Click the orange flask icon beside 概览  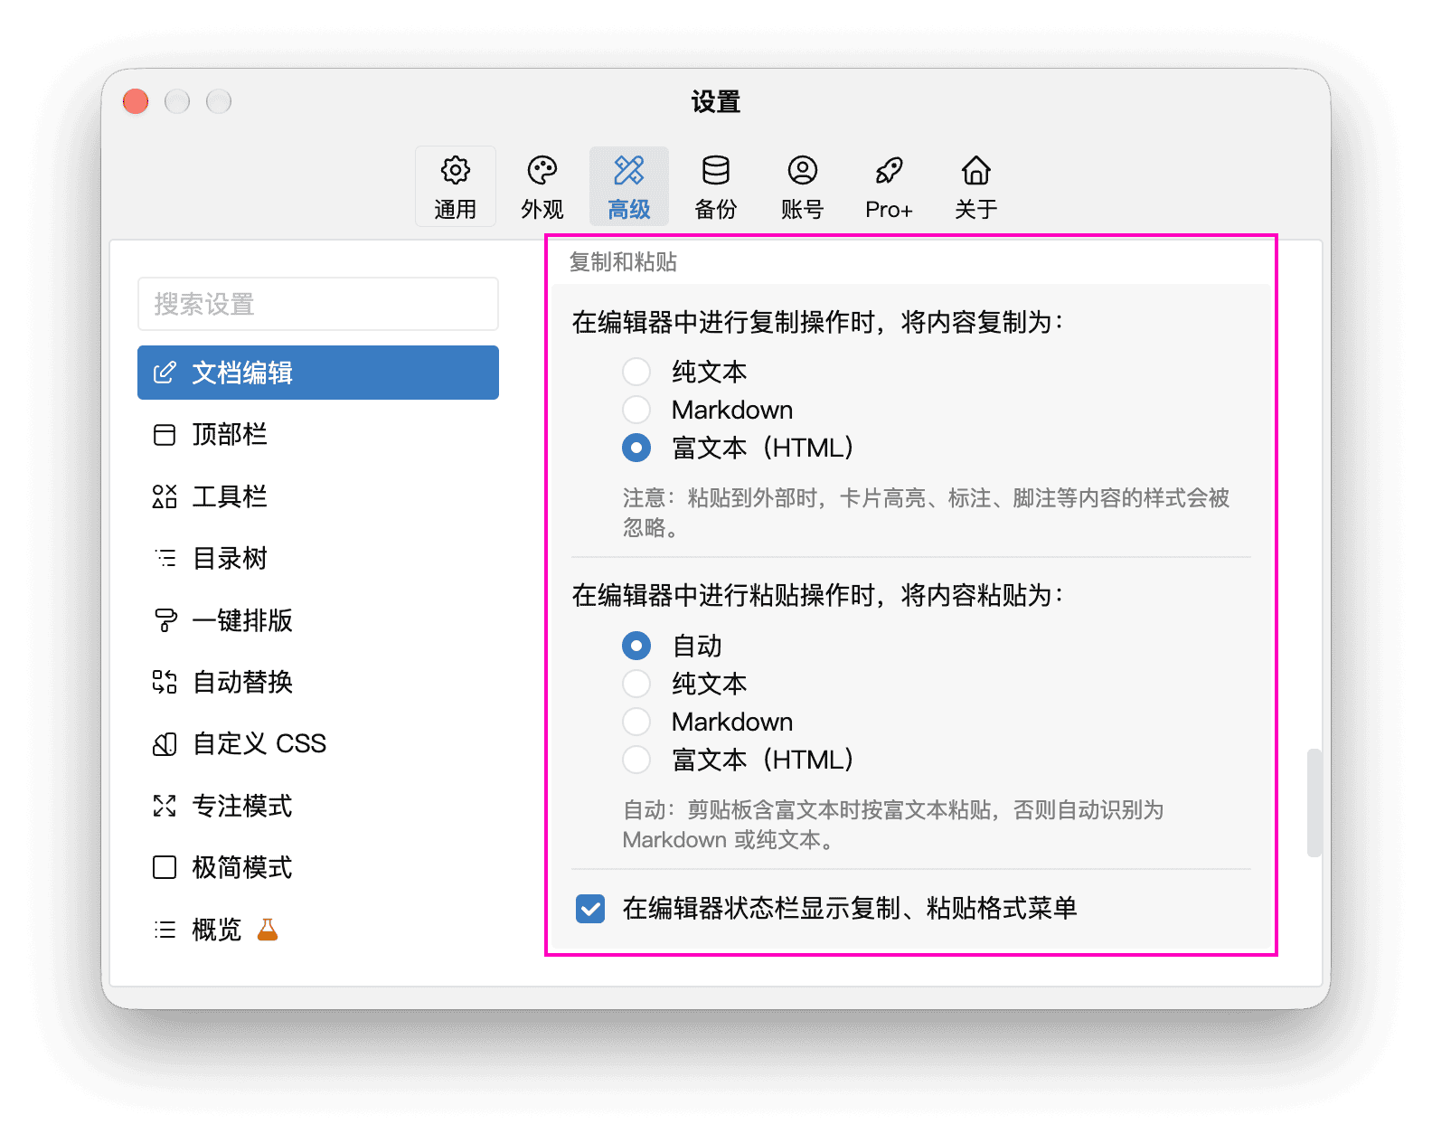point(268,930)
